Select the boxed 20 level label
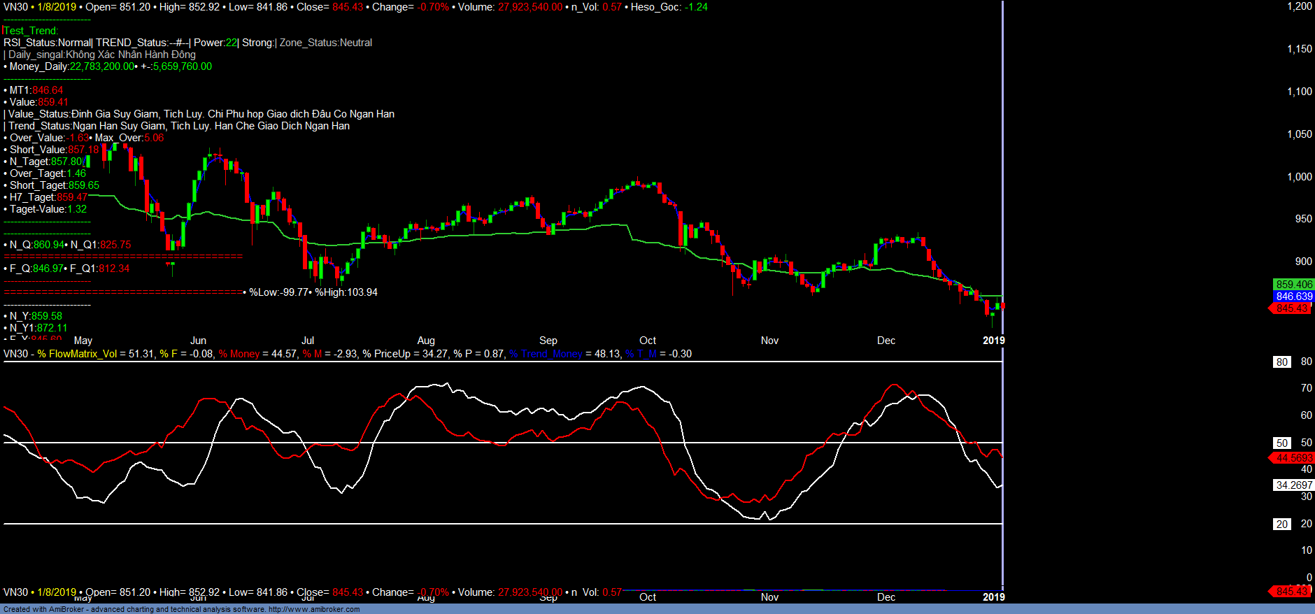This screenshot has height=614, width=1315. pos(1281,524)
